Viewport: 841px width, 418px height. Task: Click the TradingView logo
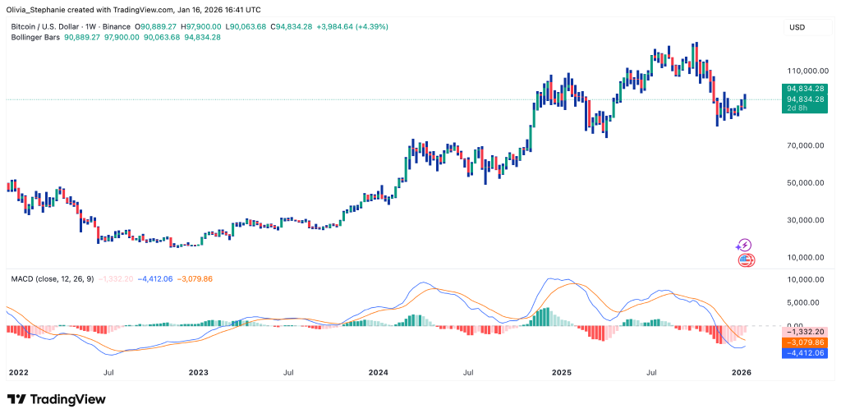click(x=57, y=399)
